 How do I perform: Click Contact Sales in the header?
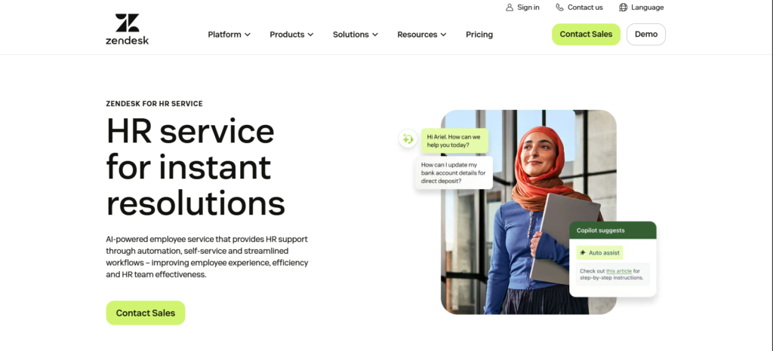click(x=586, y=35)
